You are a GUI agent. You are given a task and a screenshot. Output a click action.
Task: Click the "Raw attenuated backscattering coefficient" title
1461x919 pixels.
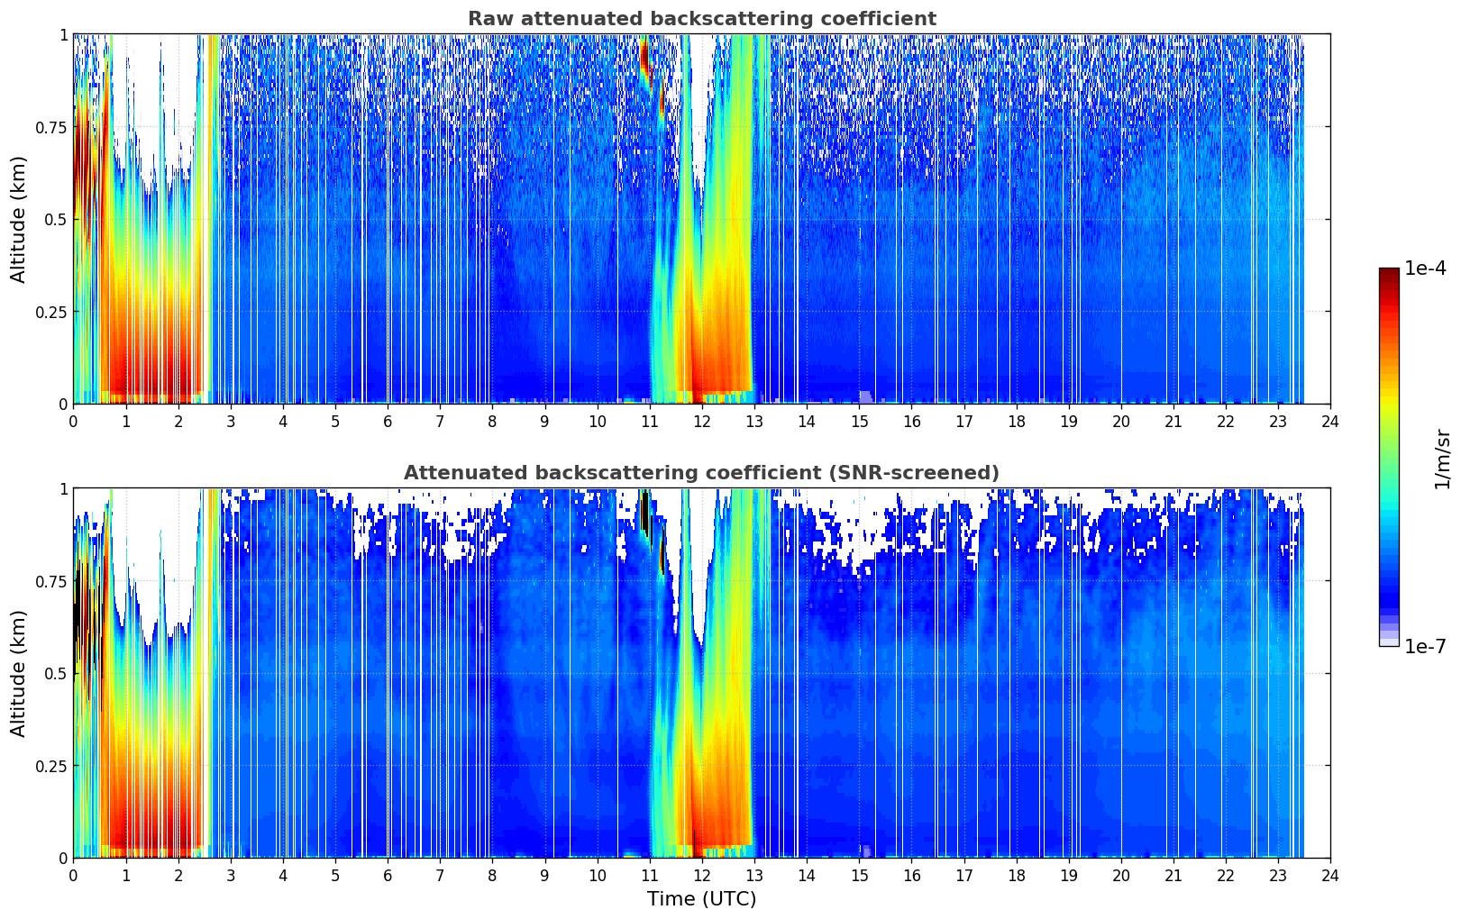click(701, 19)
